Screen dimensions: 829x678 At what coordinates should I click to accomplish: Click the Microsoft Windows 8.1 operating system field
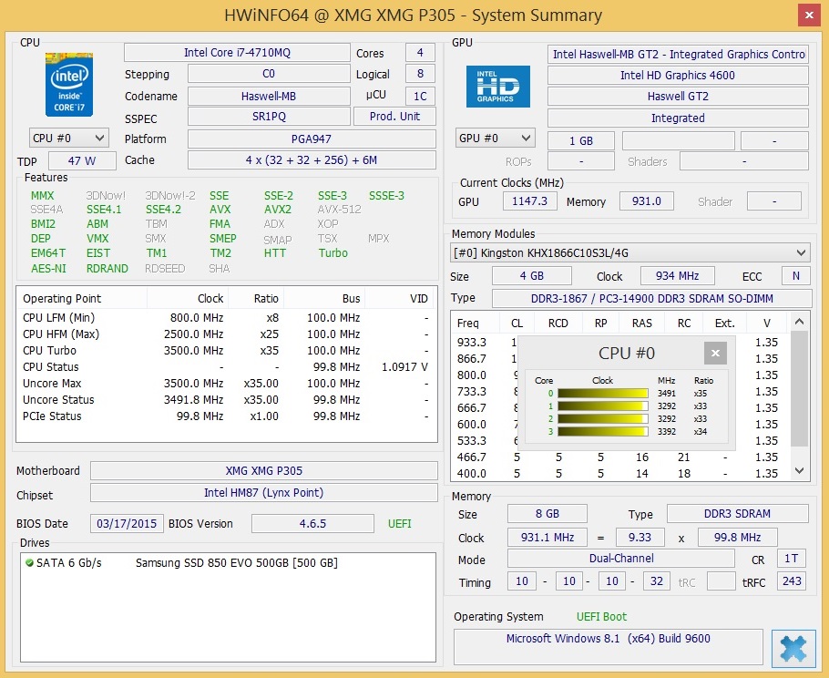(x=608, y=646)
